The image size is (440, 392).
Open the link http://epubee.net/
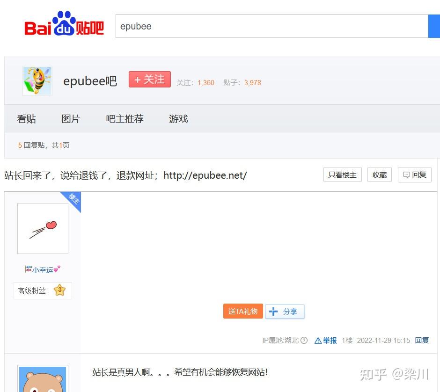205,175
